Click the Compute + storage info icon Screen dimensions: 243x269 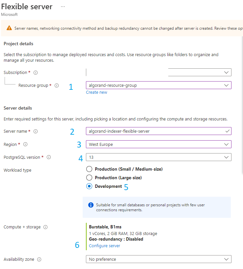point(45,227)
